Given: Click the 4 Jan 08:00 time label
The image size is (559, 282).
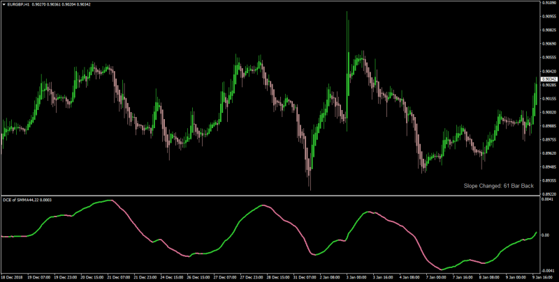Looking at the screenshot, I should [411, 276].
